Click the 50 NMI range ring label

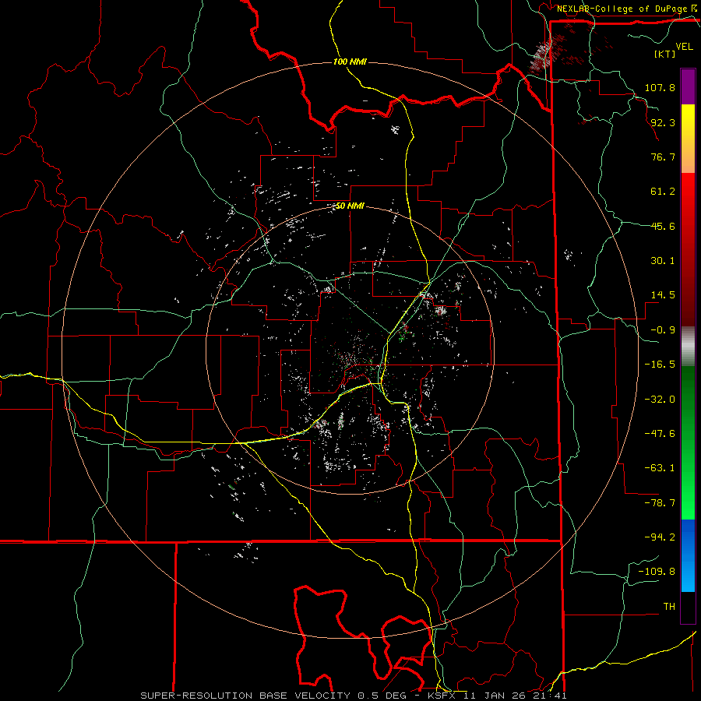350,206
